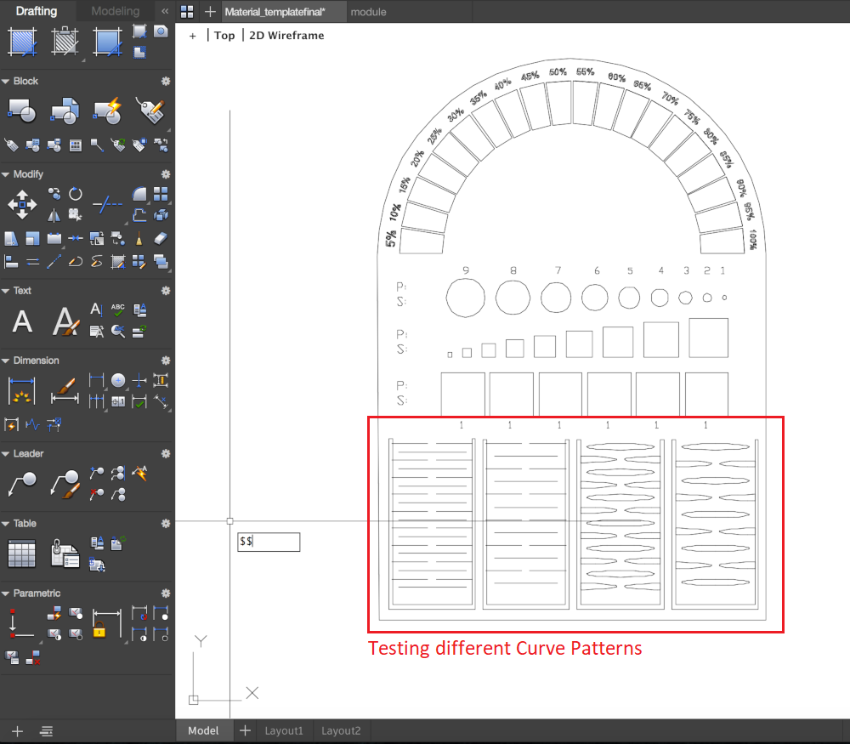This screenshot has height=744, width=850.
Task: Select the Move tool
Action: (x=22, y=204)
